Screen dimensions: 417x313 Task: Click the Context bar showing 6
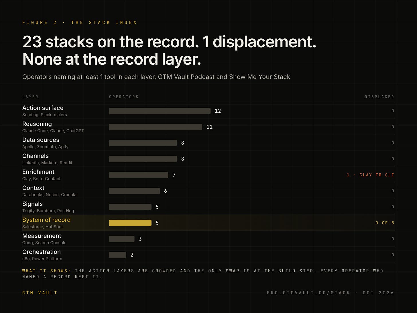pyautogui.click(x=134, y=191)
